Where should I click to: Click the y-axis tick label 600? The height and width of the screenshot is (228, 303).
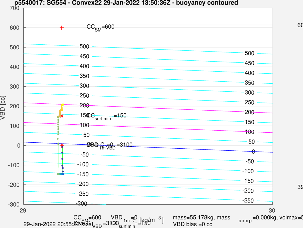pos(15,28)
